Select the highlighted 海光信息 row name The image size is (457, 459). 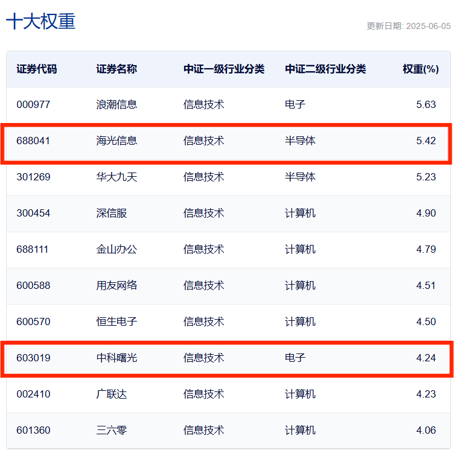(x=117, y=141)
